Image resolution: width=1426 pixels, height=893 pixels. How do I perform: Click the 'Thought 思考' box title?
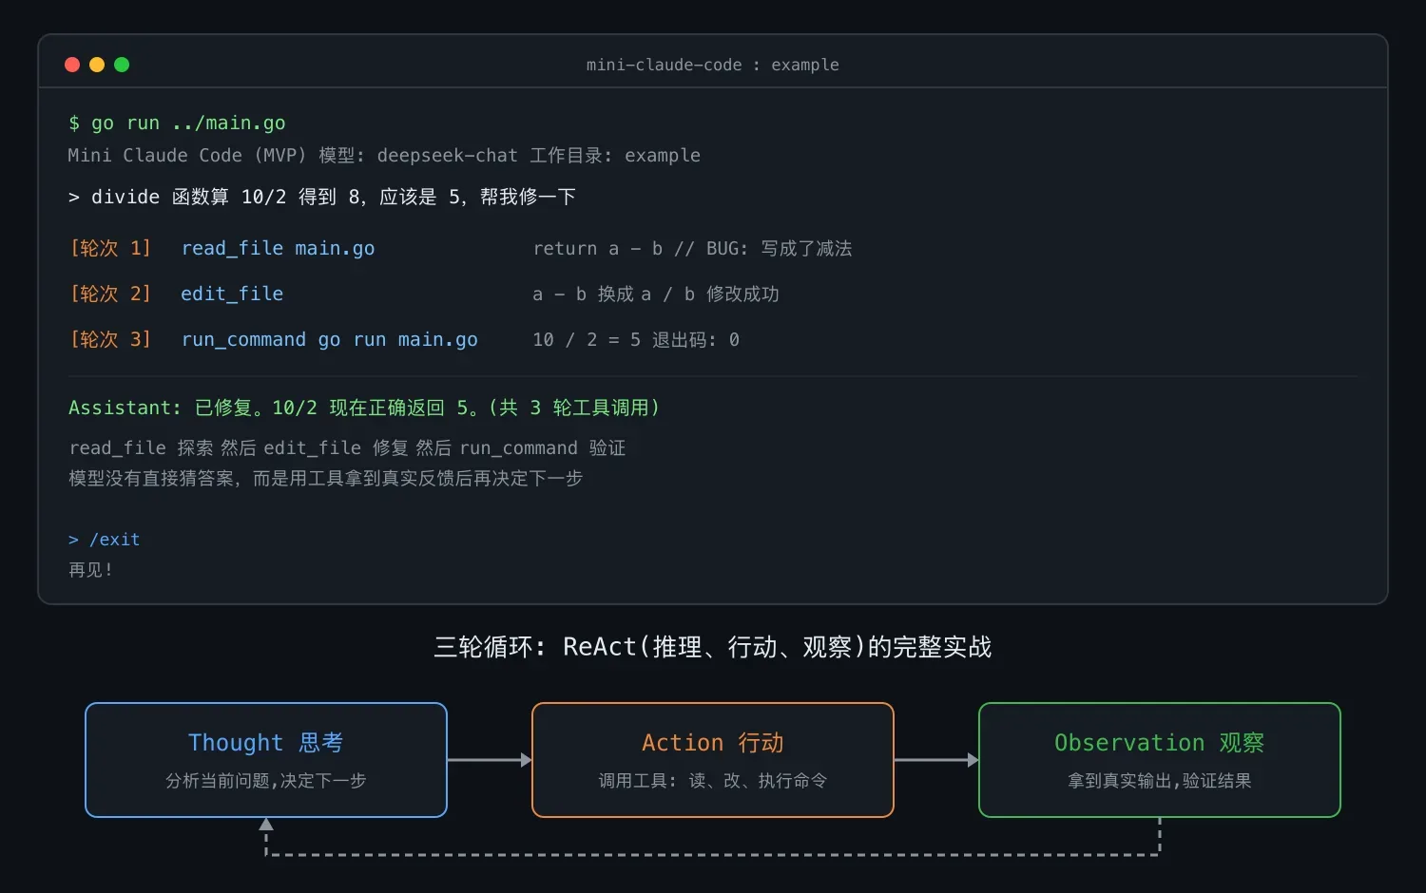(266, 742)
